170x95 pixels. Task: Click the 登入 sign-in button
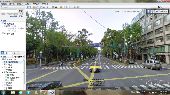click(160, 7)
